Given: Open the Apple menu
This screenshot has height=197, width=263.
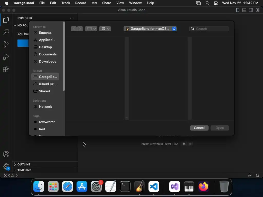Looking at the screenshot, I should (7, 3).
